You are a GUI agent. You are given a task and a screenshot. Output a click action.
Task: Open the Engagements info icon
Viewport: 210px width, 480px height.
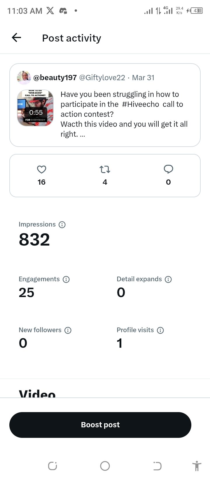pyautogui.click(x=66, y=279)
